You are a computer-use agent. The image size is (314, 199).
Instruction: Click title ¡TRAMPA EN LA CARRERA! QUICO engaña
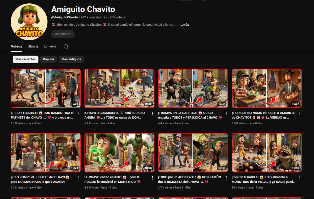(190, 115)
